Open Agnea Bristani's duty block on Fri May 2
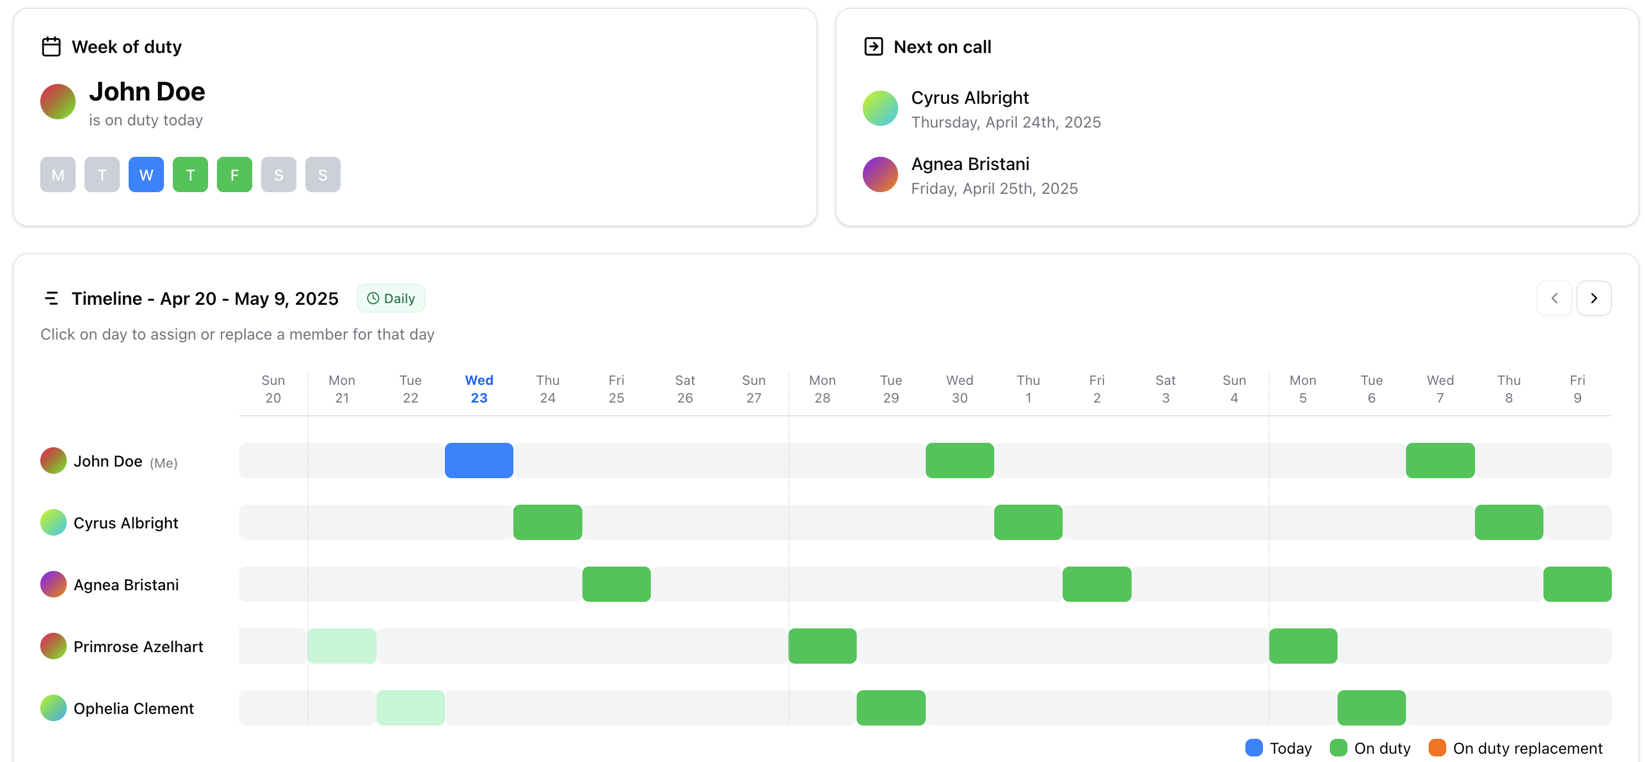The height and width of the screenshot is (762, 1645). [1097, 584]
